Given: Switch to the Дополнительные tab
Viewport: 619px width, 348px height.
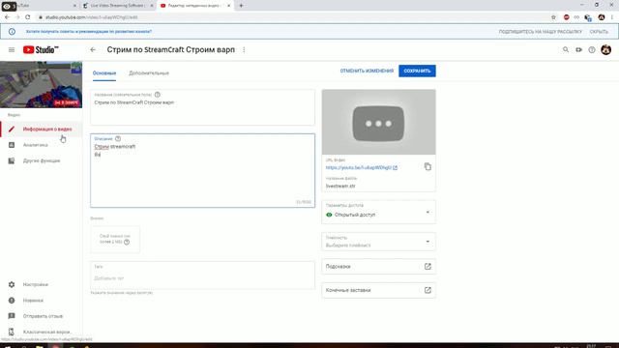Looking at the screenshot, I should [149, 73].
